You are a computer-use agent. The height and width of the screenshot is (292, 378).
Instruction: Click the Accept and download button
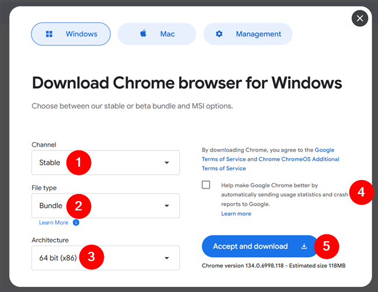260,246
